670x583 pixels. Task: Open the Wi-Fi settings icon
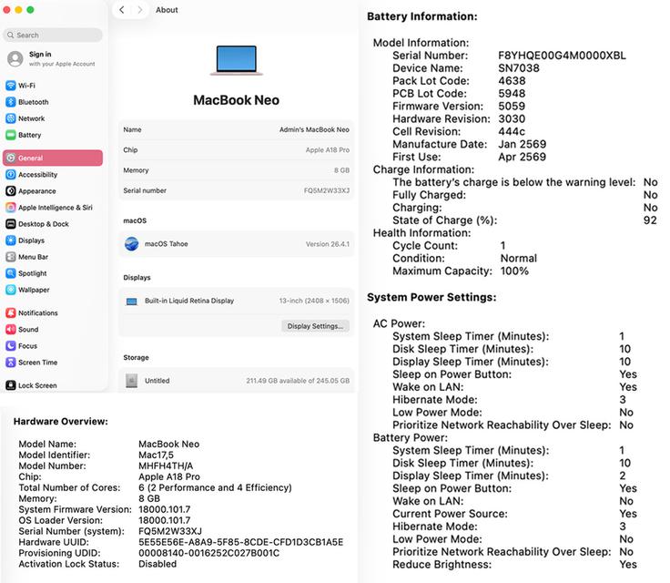(11, 86)
